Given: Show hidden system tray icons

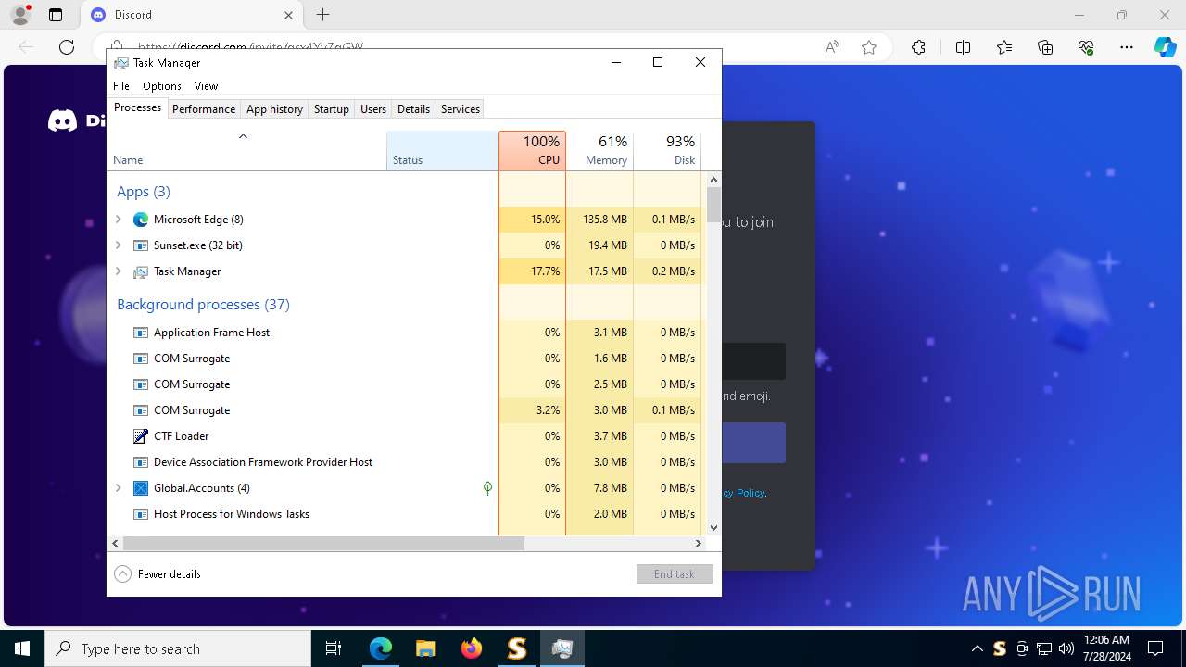Looking at the screenshot, I should click(978, 648).
